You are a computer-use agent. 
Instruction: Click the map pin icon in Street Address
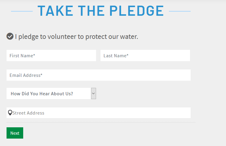click(x=10, y=113)
